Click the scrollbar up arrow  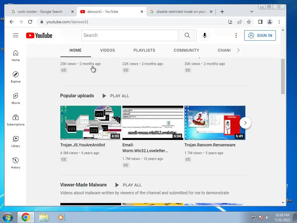283,30
